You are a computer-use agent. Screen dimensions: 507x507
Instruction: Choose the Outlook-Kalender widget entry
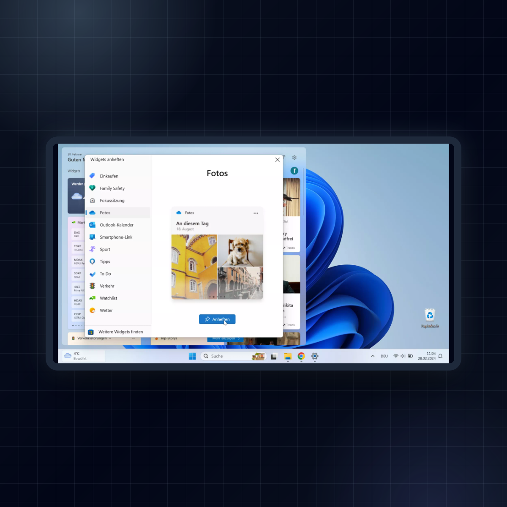118,225
